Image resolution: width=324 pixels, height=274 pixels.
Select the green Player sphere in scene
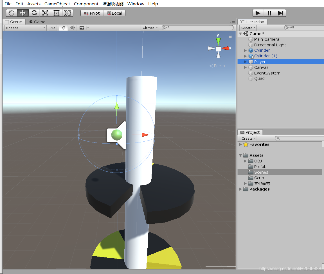pos(117,135)
